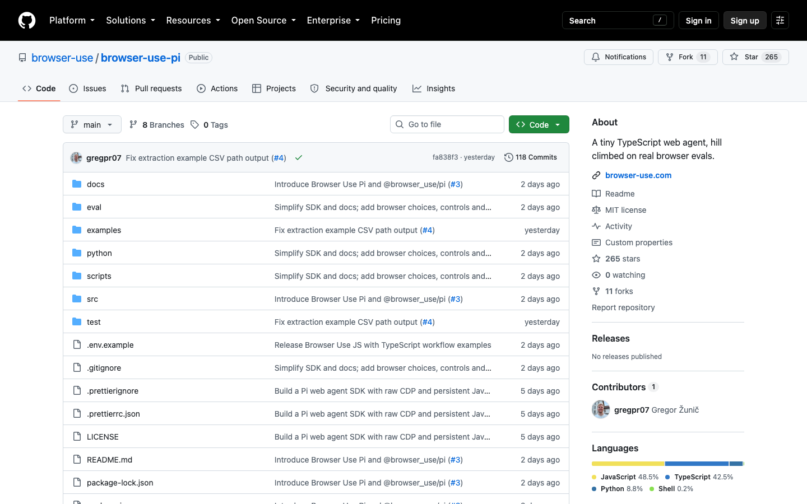
Task: Open the header settings icon beside Sign up
Action: [780, 20]
